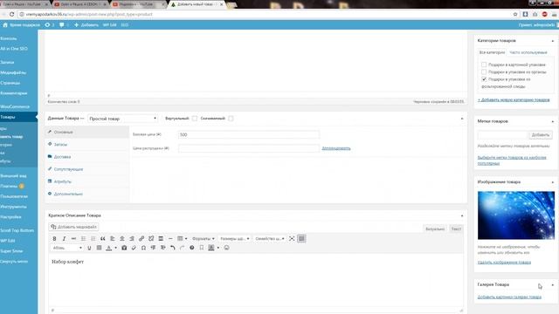The height and width of the screenshot is (314, 559).
Task: Switch to the Text editor tab
Action: coord(456,229)
